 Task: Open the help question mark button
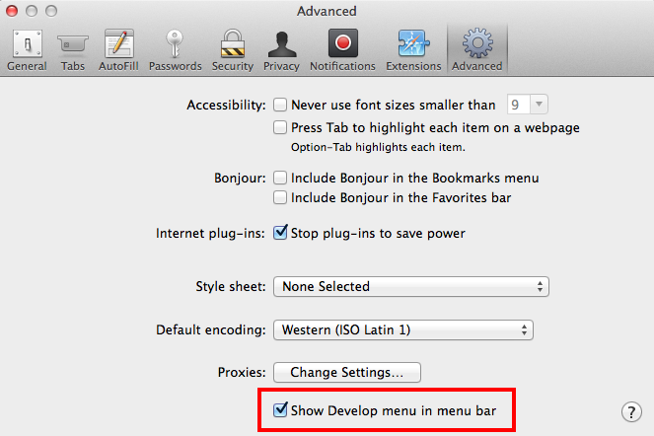click(x=631, y=411)
